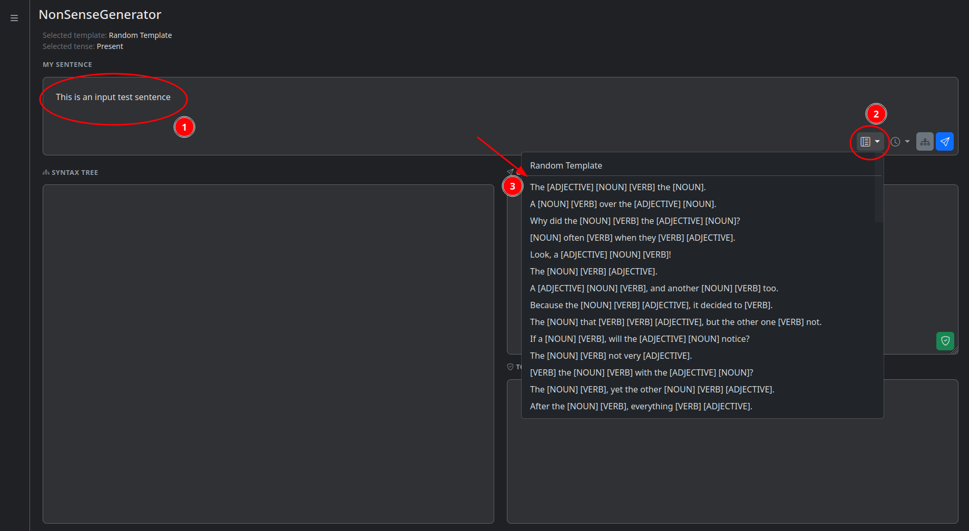Click the syntax tree diagram button
The image size is (969, 531).
925,142
